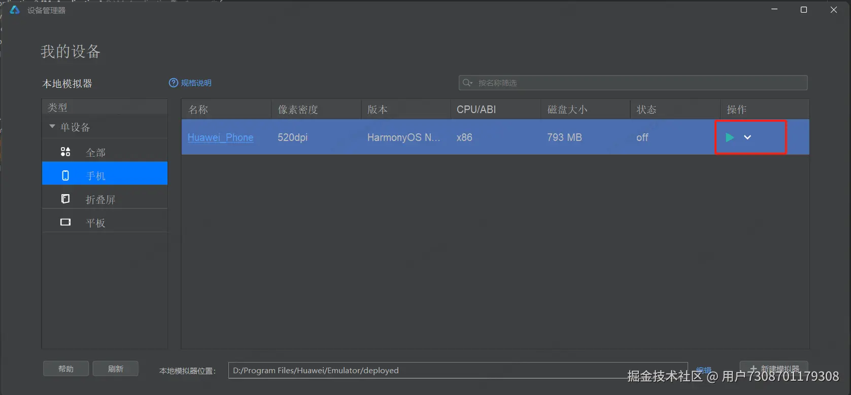Click the 新建模拟器 button
This screenshot has height=395, width=851.
coord(774,369)
